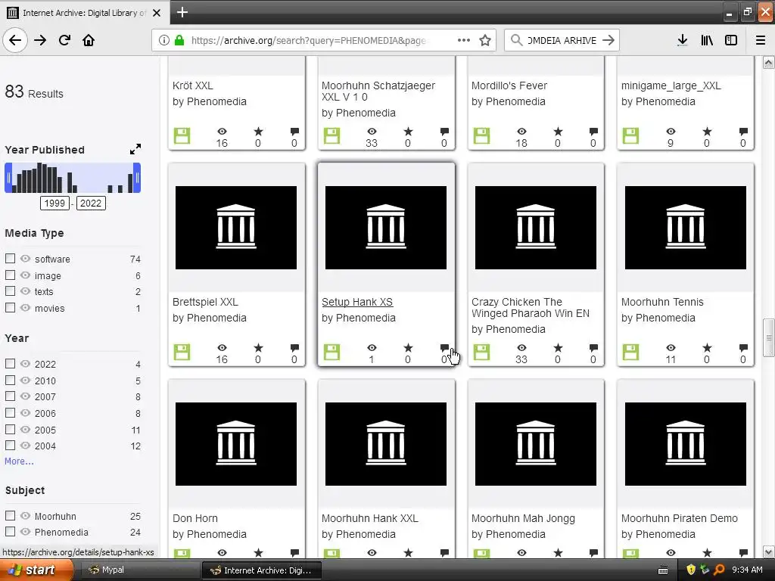
Task: Open the Moorhuhn Mah Jongg item
Action: pyautogui.click(x=523, y=518)
